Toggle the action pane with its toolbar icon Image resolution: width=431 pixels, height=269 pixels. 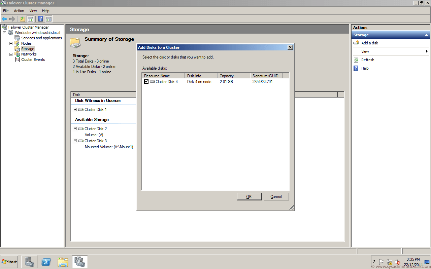click(x=49, y=19)
